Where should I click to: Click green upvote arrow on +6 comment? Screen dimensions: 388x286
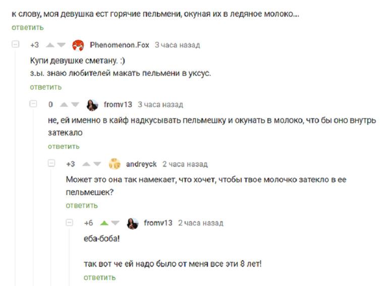pyautogui.click(x=104, y=223)
